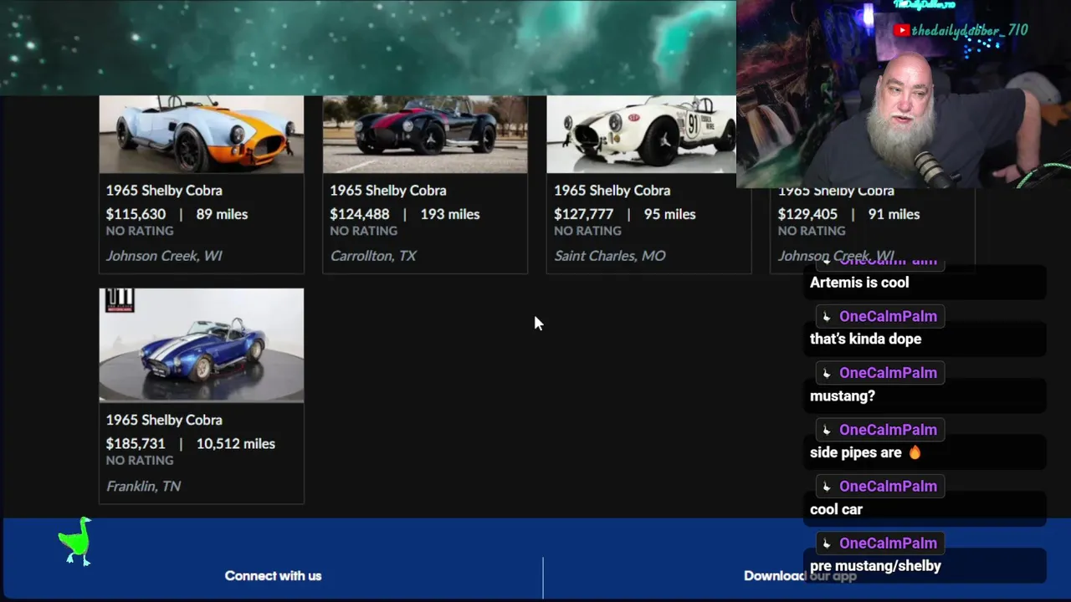
Task: Open the blue and orange Shelby Cobra photo
Action: point(201,134)
